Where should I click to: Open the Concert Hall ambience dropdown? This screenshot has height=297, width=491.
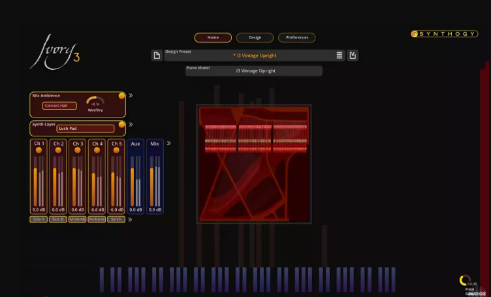59,106
